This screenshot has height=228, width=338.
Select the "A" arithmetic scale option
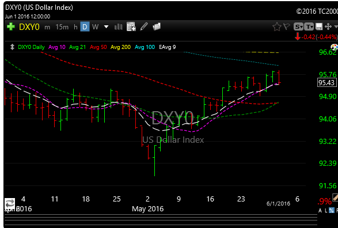(x=320, y=211)
